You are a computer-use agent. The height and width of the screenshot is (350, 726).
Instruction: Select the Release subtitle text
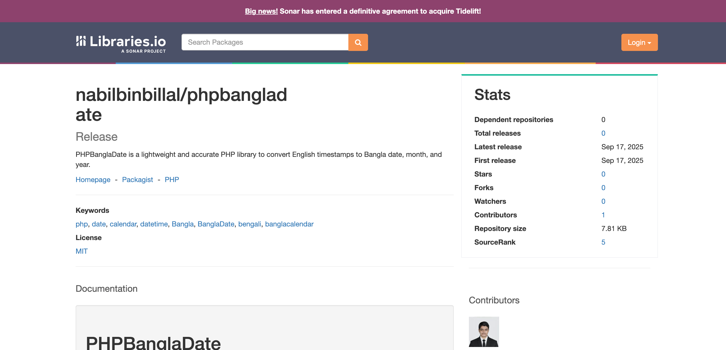pos(96,137)
